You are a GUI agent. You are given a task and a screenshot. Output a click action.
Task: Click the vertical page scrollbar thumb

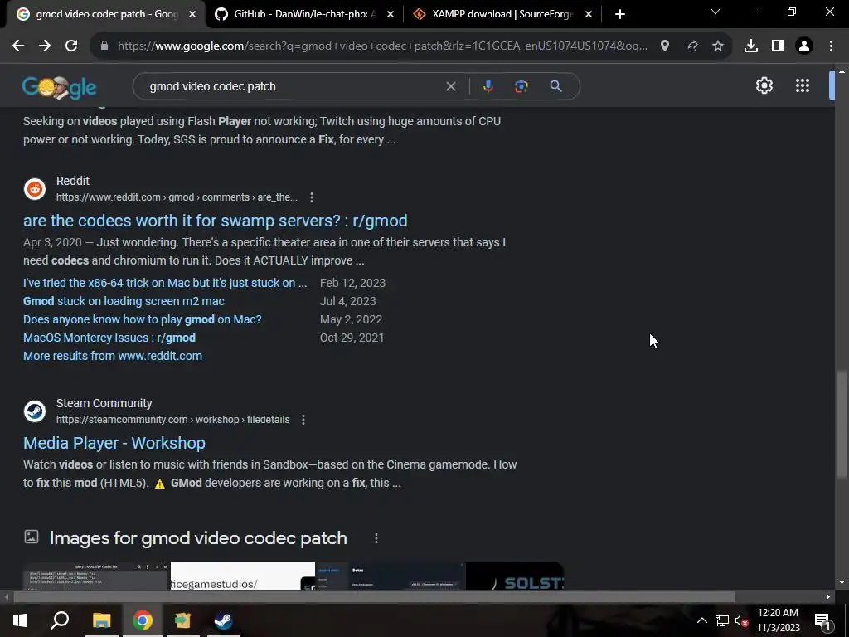(842, 425)
